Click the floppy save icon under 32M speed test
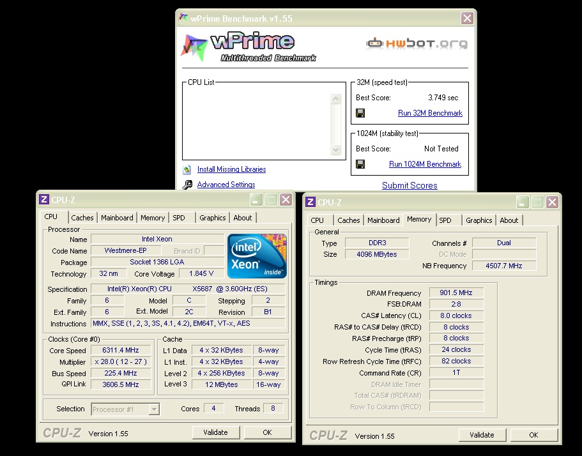 pyautogui.click(x=360, y=113)
